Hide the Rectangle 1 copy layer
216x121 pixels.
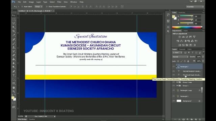(173, 90)
